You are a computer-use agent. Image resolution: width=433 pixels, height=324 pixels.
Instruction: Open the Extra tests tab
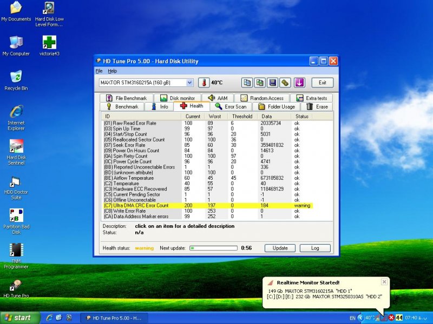tap(311, 98)
